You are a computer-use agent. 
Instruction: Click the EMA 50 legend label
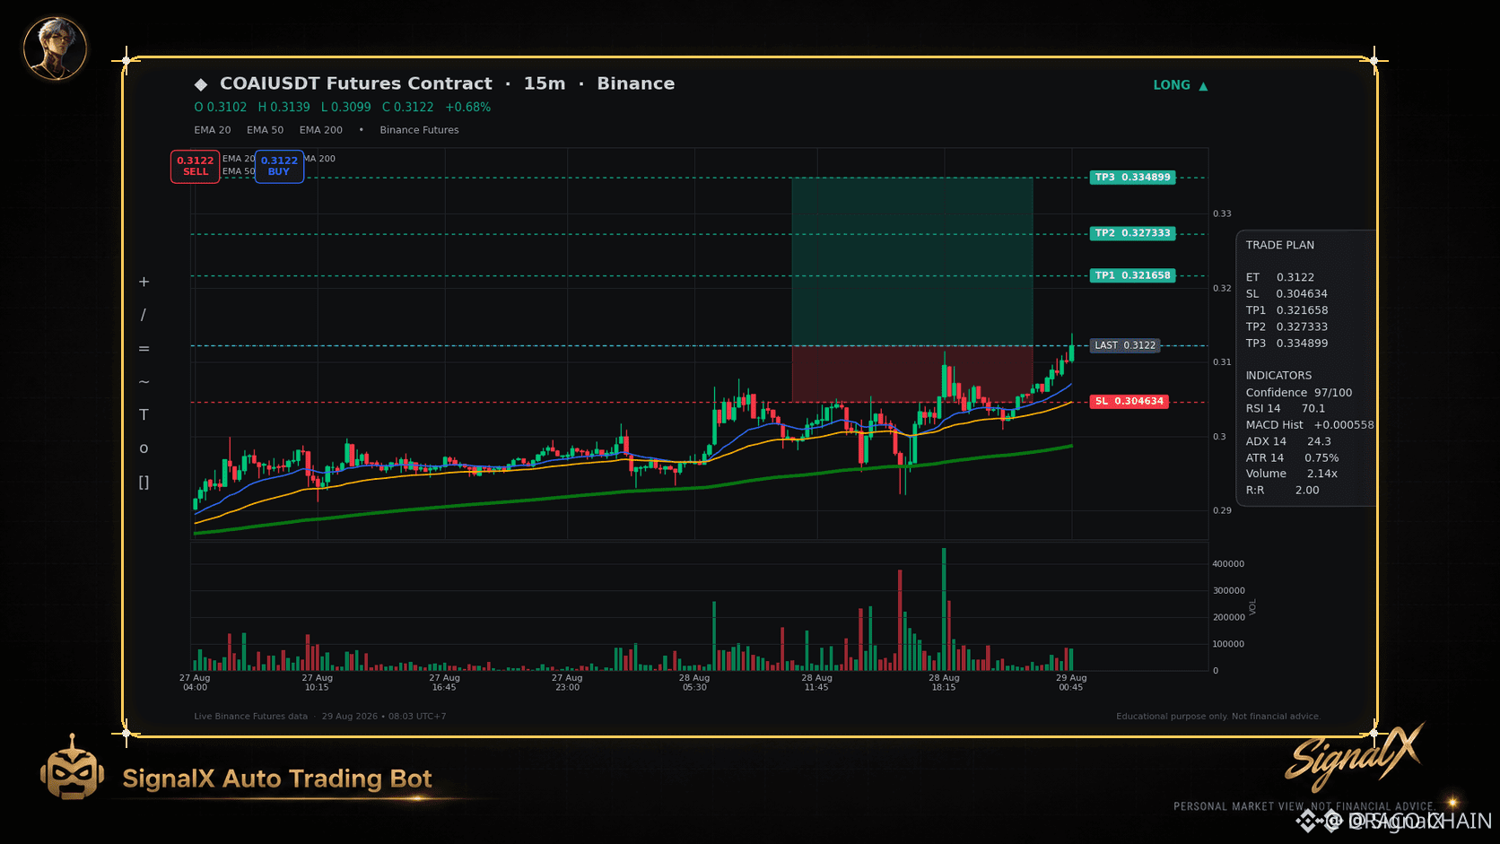[x=266, y=130]
